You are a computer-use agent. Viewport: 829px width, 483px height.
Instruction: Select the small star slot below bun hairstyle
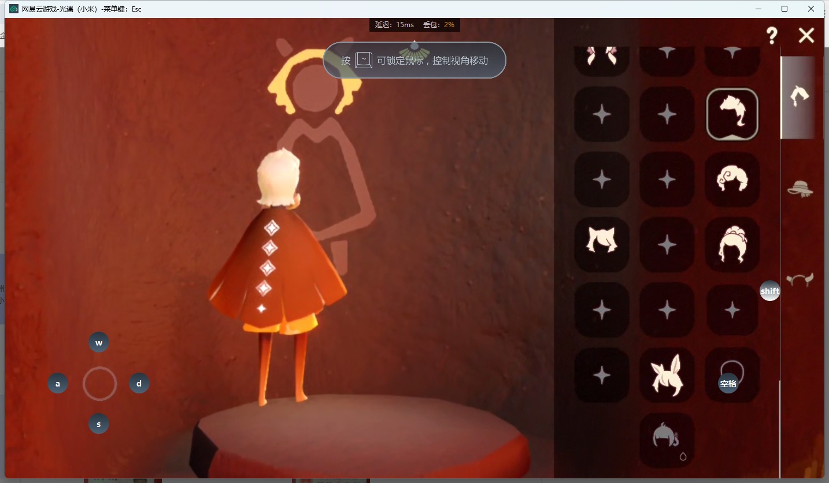(732, 310)
